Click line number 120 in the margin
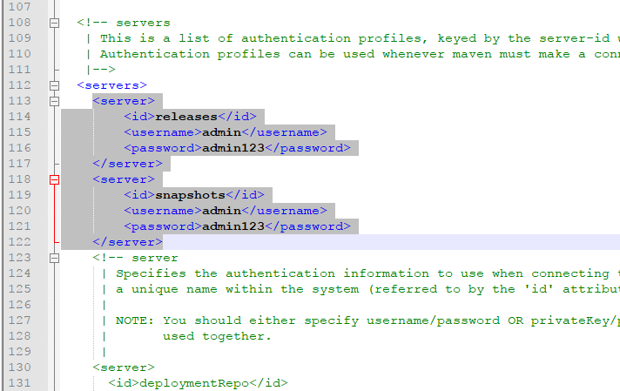This screenshot has width=620, height=391. (x=19, y=211)
